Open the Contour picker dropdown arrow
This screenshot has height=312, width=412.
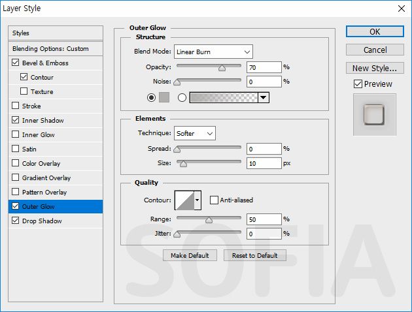click(197, 200)
